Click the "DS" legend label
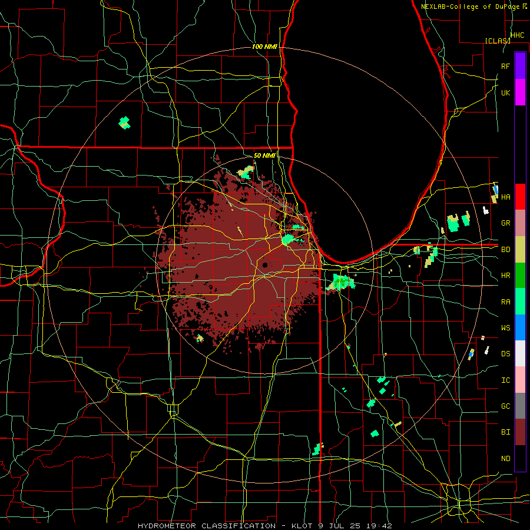Screen dimensions: 530x530 tap(505, 354)
